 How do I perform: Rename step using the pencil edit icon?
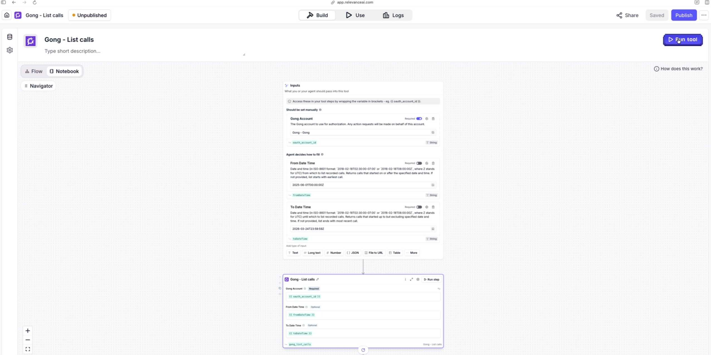coord(318,279)
